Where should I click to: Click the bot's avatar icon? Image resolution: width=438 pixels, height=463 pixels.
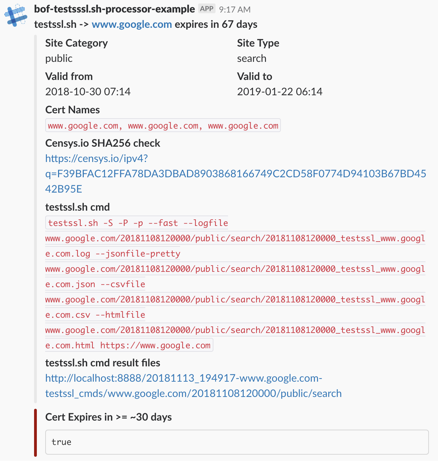pos(16,16)
